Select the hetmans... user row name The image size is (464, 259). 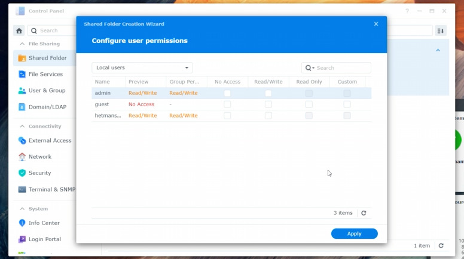point(108,115)
